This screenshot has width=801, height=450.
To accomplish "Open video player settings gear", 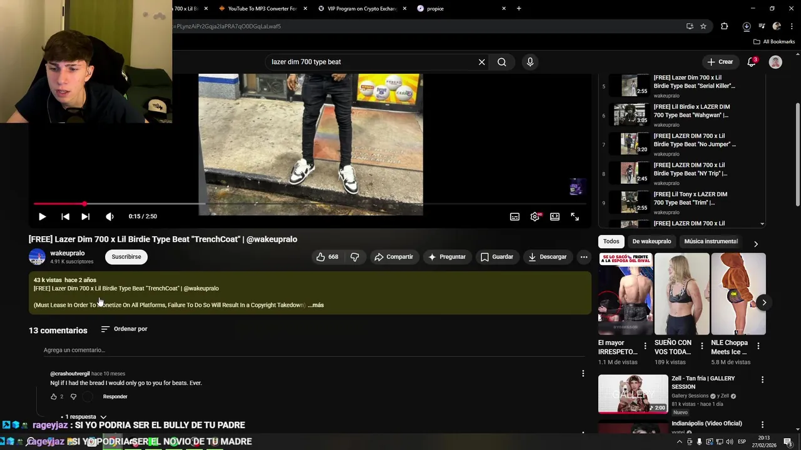I will click(535, 216).
